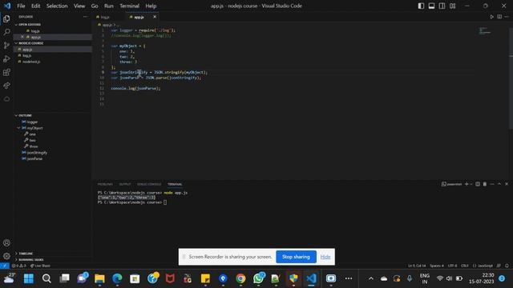
Task: Open the Extensions view
Action: (x=6, y=72)
